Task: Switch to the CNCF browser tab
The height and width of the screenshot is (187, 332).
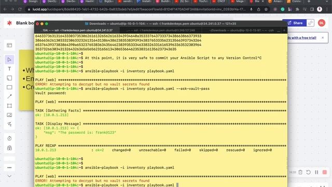Action: pos(219,2)
